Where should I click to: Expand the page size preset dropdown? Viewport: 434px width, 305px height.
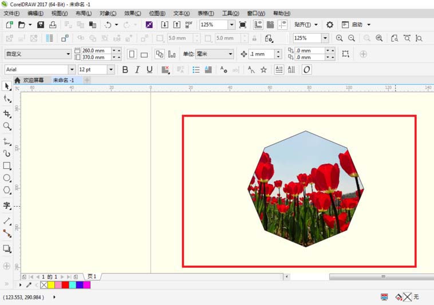(68, 54)
